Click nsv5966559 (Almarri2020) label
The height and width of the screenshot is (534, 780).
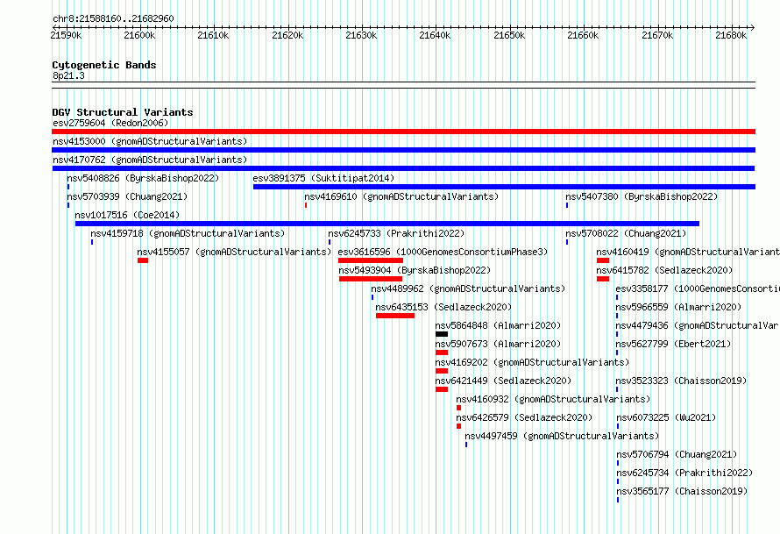pos(678,307)
